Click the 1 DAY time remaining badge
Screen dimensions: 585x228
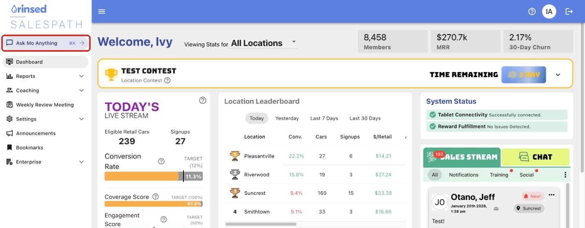click(x=524, y=75)
